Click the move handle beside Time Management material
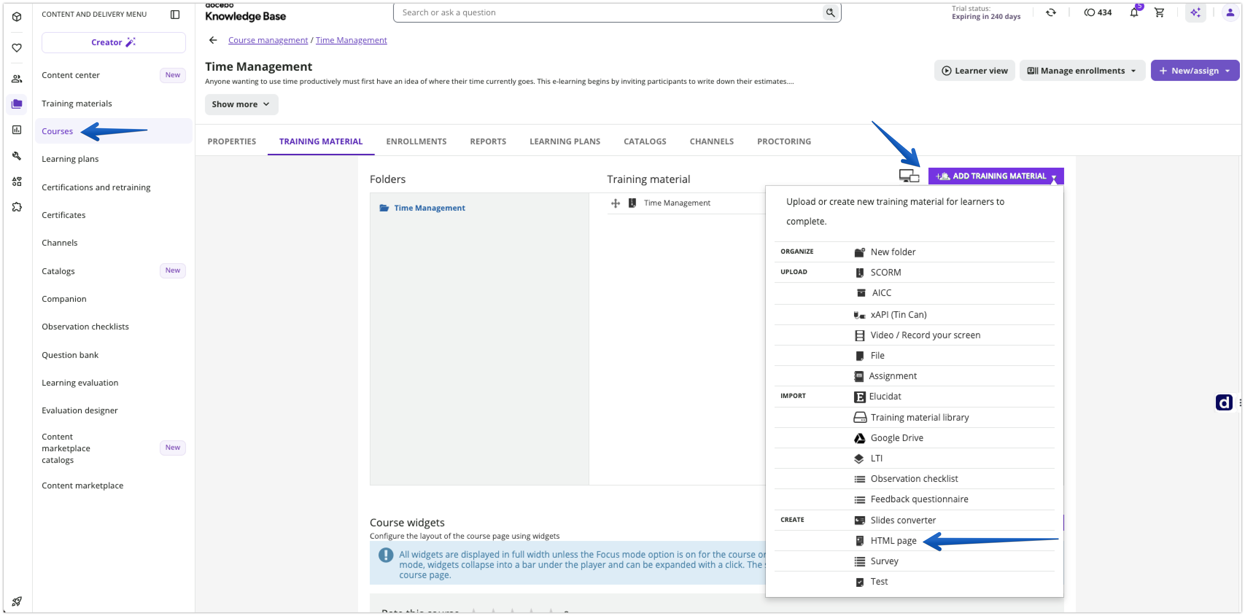Image resolution: width=1245 pixels, height=616 pixels. point(615,203)
